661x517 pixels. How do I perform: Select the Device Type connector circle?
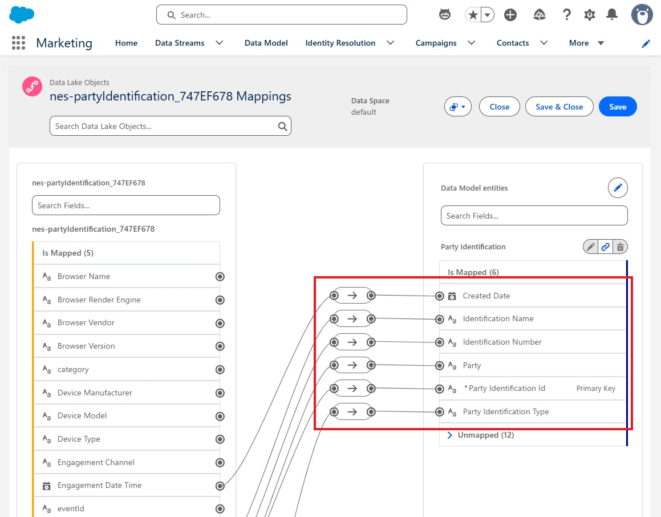pyautogui.click(x=220, y=439)
